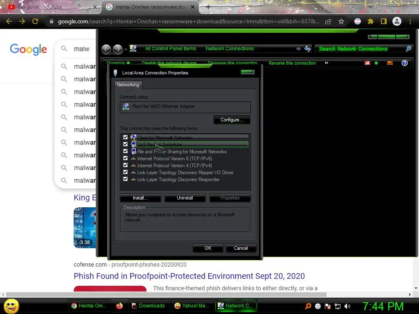Reload the Google search page

pos(35,21)
